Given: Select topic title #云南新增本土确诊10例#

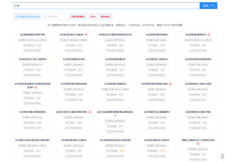Looking at the screenshot, I should (x=198, y=84).
